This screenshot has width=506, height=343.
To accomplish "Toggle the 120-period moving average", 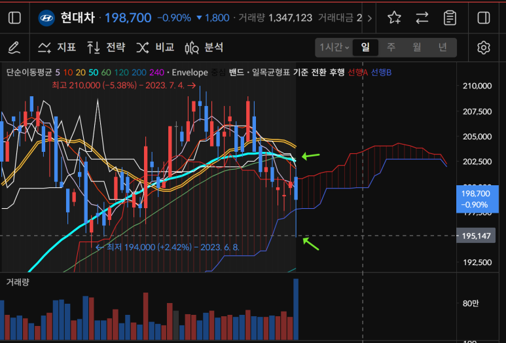I will (x=121, y=72).
